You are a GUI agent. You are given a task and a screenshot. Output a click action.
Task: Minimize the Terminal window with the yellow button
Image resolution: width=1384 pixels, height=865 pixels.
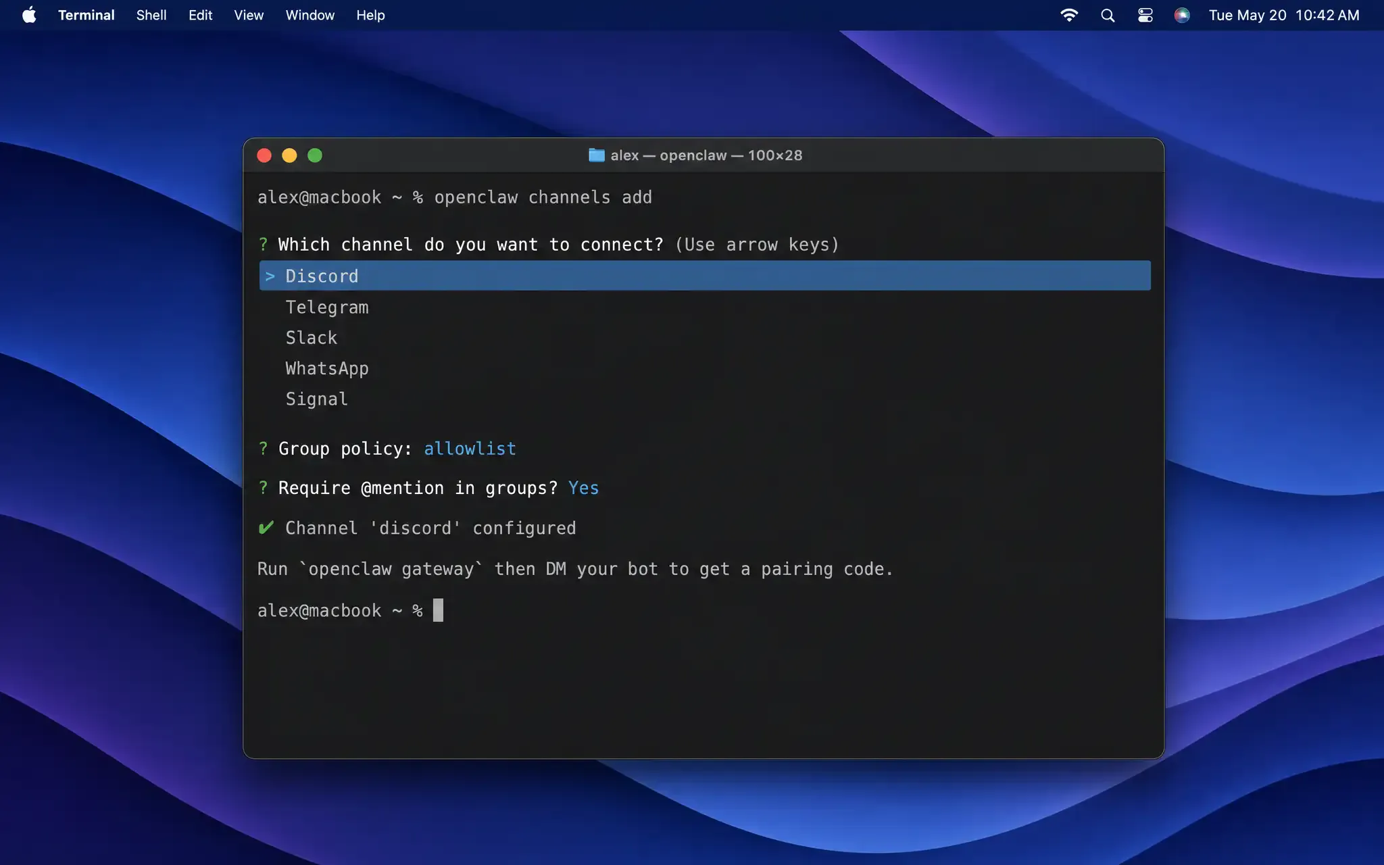pos(289,155)
